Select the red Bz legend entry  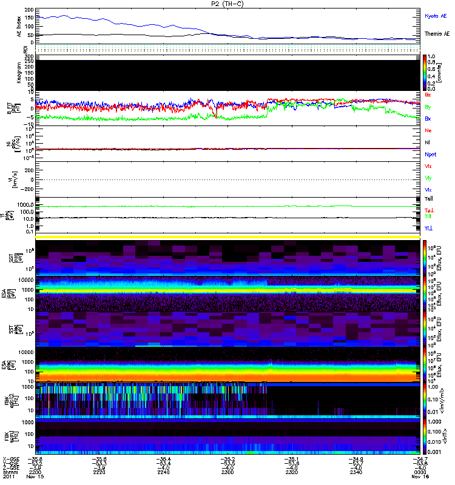(x=428, y=95)
